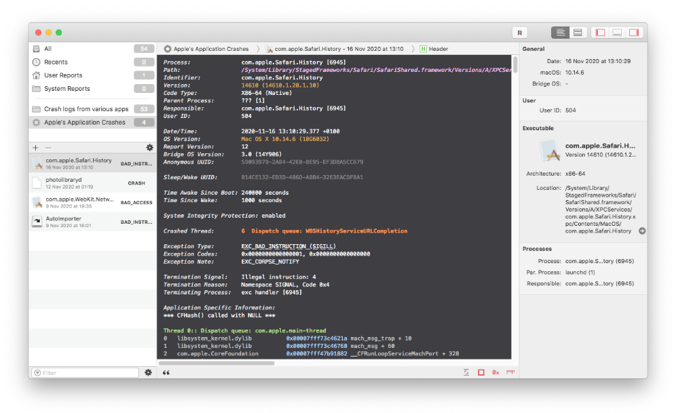Switch to the text-style report view

561,33
